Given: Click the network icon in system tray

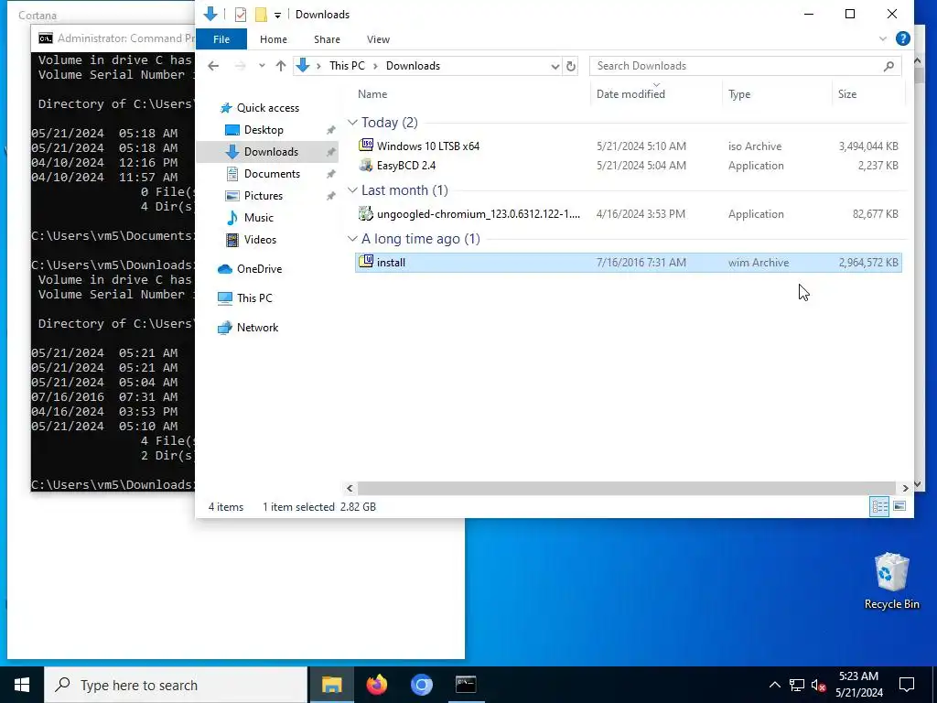Looking at the screenshot, I should 797,685.
